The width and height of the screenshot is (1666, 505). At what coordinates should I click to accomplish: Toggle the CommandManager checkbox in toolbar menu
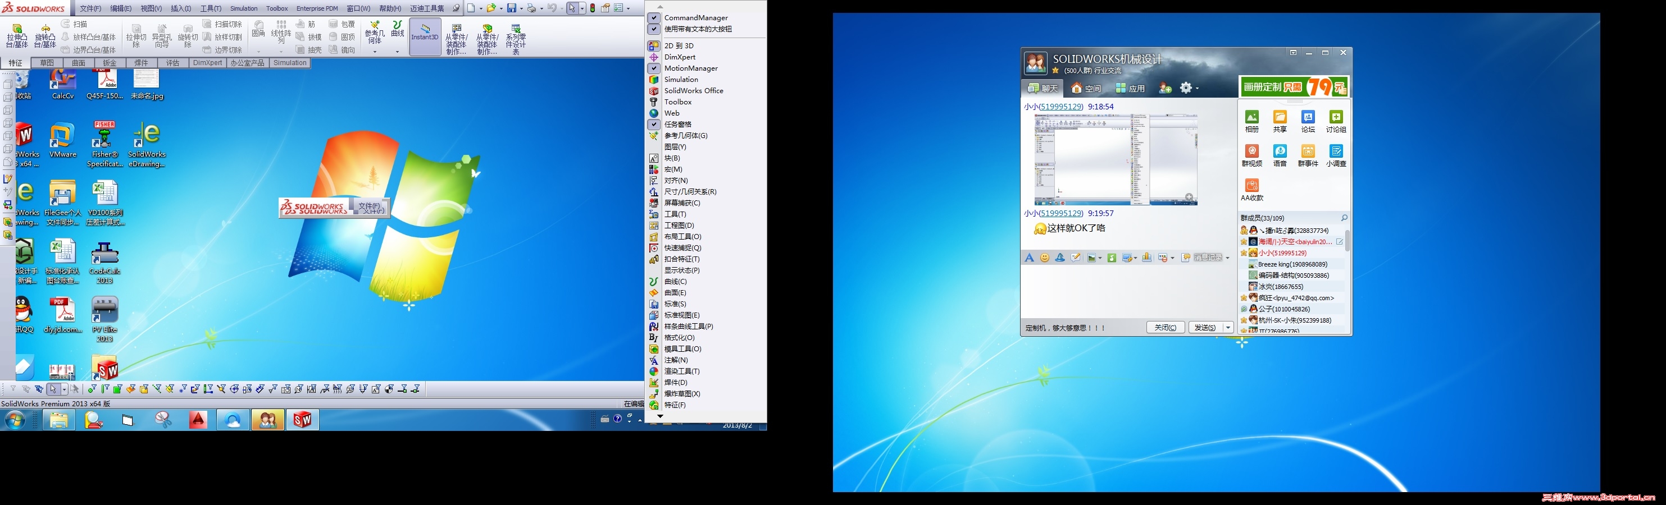654,18
